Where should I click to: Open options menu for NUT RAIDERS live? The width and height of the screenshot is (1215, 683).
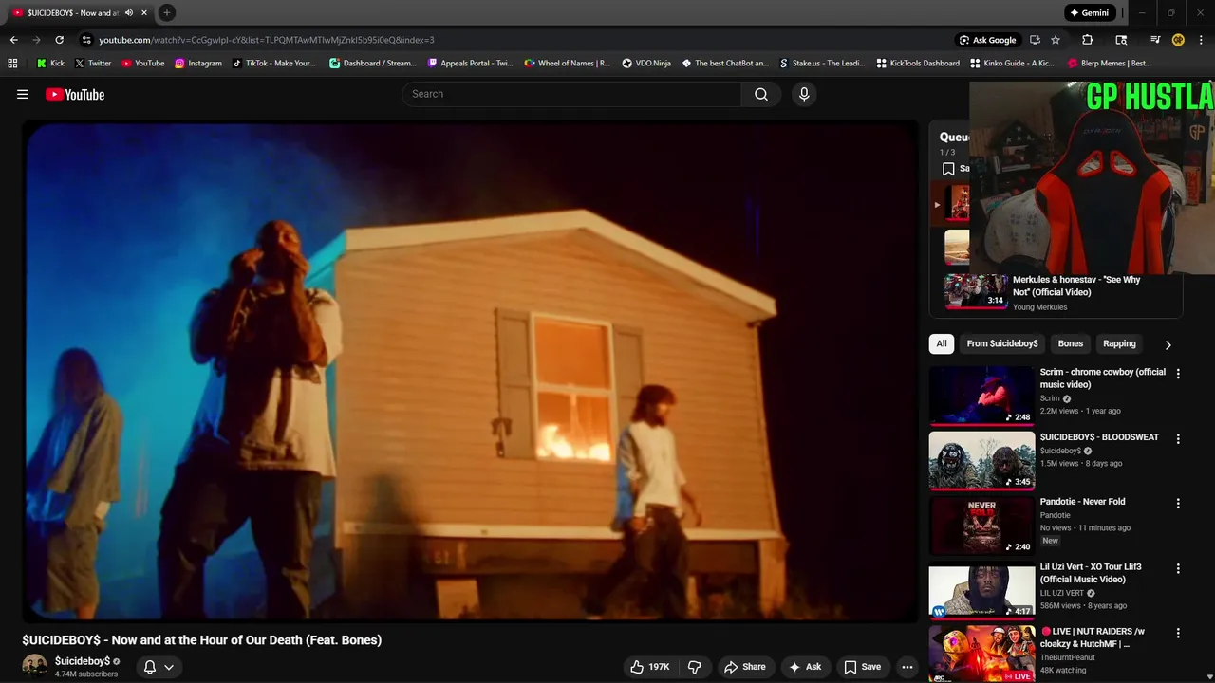pyautogui.click(x=1178, y=633)
